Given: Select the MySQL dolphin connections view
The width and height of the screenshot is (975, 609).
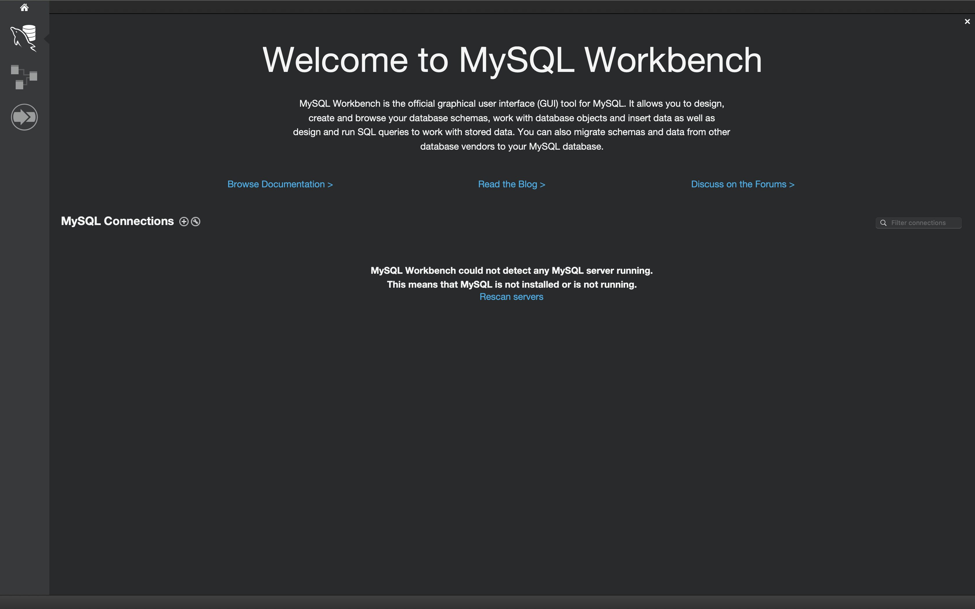Looking at the screenshot, I should coord(24,38).
